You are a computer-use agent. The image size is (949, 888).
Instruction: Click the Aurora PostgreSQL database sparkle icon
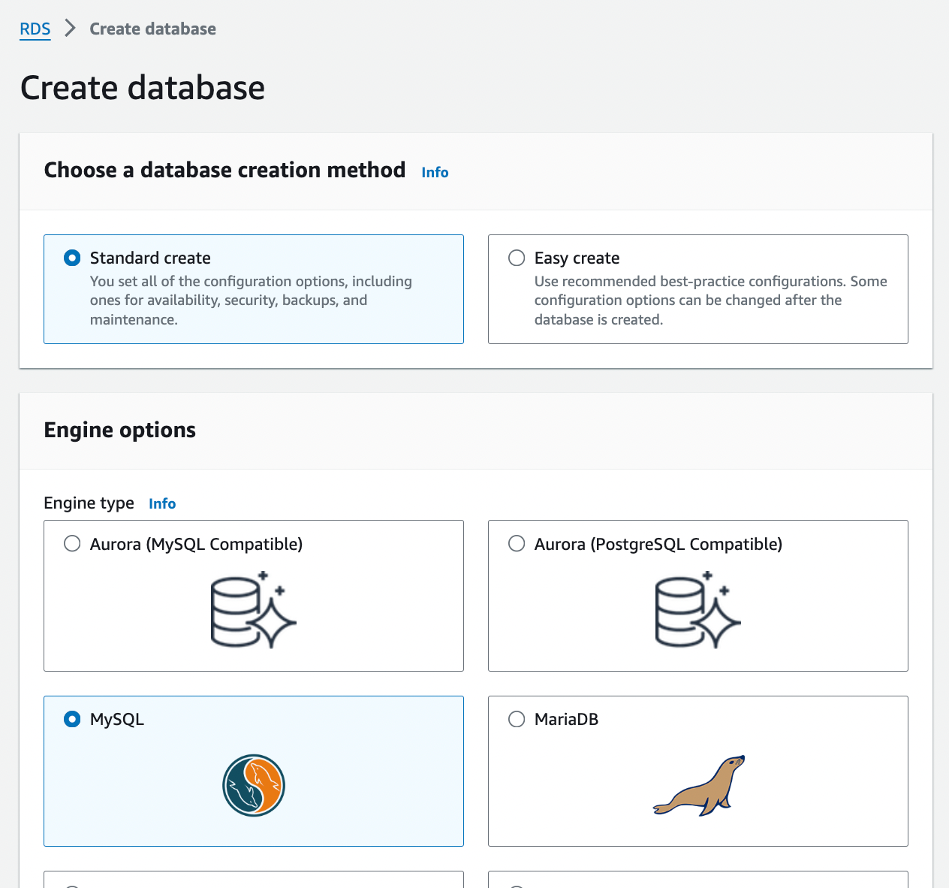click(x=698, y=610)
